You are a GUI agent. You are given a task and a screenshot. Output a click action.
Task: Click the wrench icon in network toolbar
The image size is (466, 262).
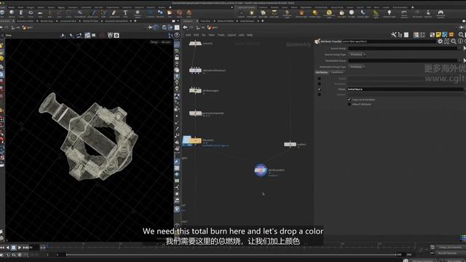393,35
